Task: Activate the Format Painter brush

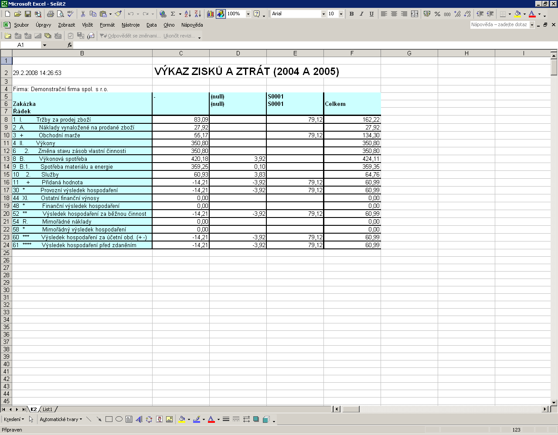Action: pyautogui.click(x=118, y=14)
